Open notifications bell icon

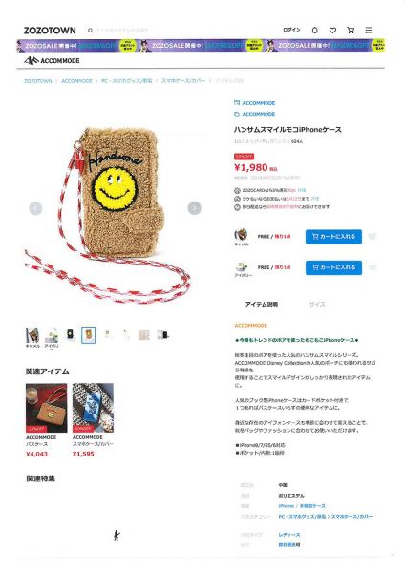point(314,31)
